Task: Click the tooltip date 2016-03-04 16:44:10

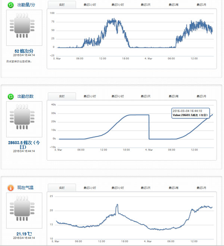Action: pyautogui.click(x=187, y=111)
